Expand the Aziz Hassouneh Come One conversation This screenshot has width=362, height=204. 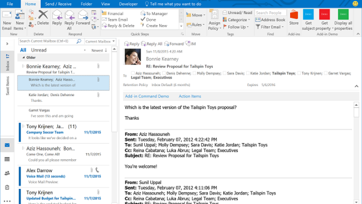(23, 148)
